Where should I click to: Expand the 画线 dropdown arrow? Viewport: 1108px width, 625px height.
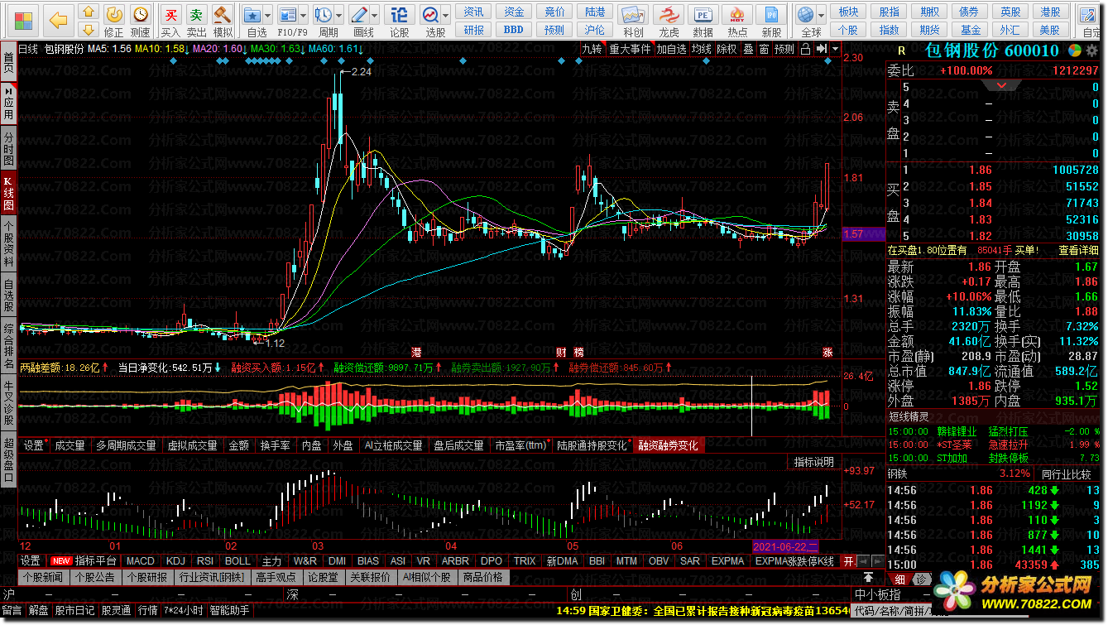click(x=374, y=16)
